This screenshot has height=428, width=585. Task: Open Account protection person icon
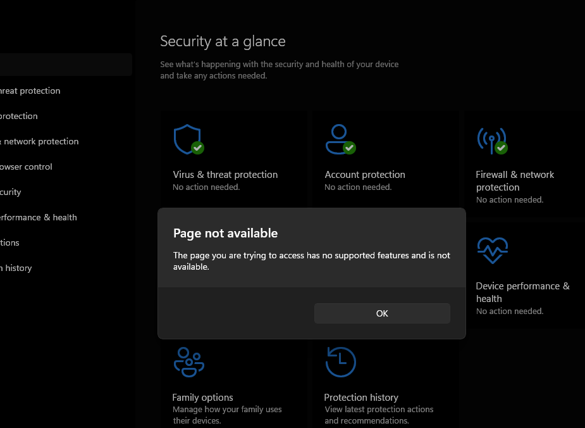tap(340, 139)
